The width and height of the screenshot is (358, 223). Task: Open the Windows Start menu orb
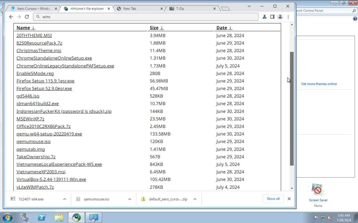(x=7, y=217)
